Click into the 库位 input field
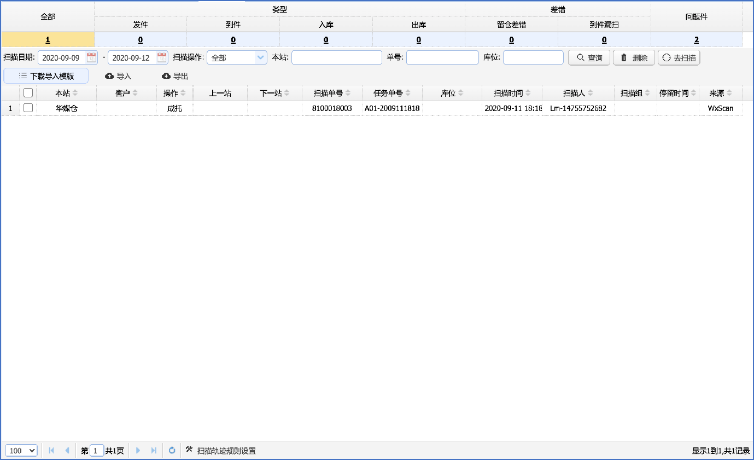Screen dimensions: 754x460 pyautogui.click(x=533, y=57)
